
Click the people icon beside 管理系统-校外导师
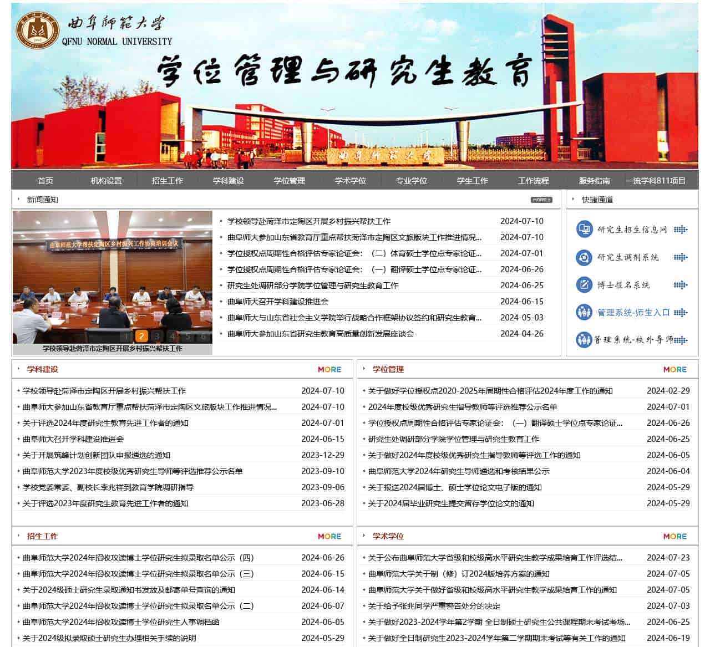pyautogui.click(x=584, y=339)
